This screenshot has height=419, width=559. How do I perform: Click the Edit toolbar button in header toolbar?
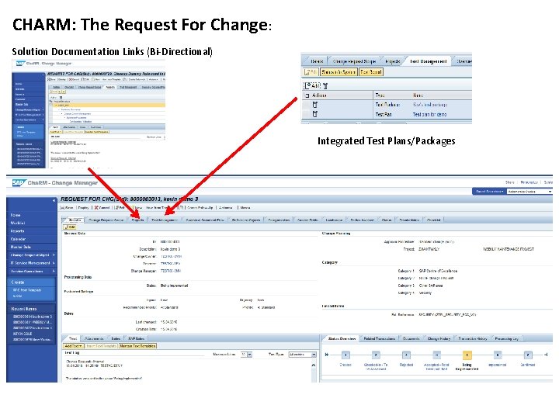120,207
